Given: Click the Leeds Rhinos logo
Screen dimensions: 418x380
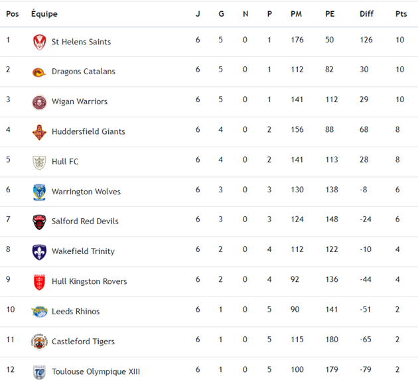Looking at the screenshot, I should [x=39, y=312].
